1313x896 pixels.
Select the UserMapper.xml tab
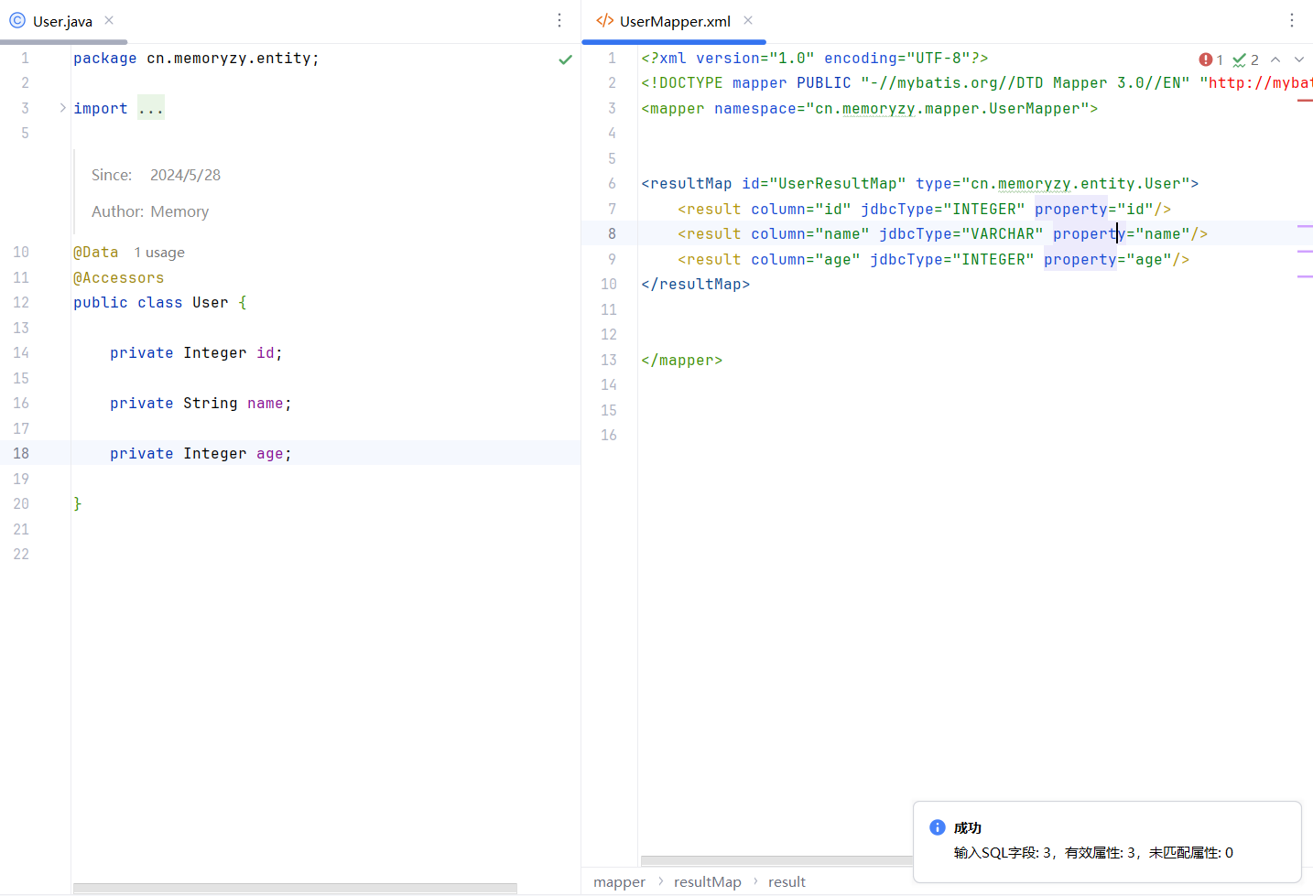pyautogui.click(x=674, y=21)
